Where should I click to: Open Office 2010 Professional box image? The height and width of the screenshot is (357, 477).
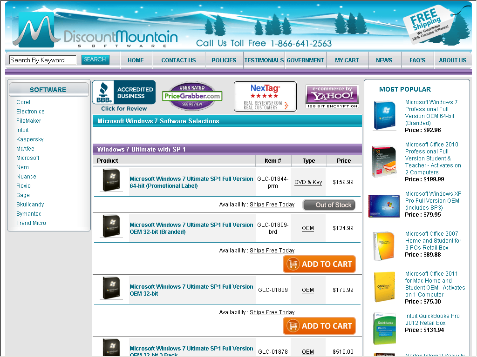pyautogui.click(x=384, y=161)
